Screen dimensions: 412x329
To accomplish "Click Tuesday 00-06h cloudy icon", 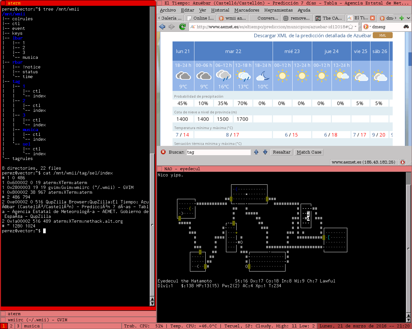I will coord(204,76).
